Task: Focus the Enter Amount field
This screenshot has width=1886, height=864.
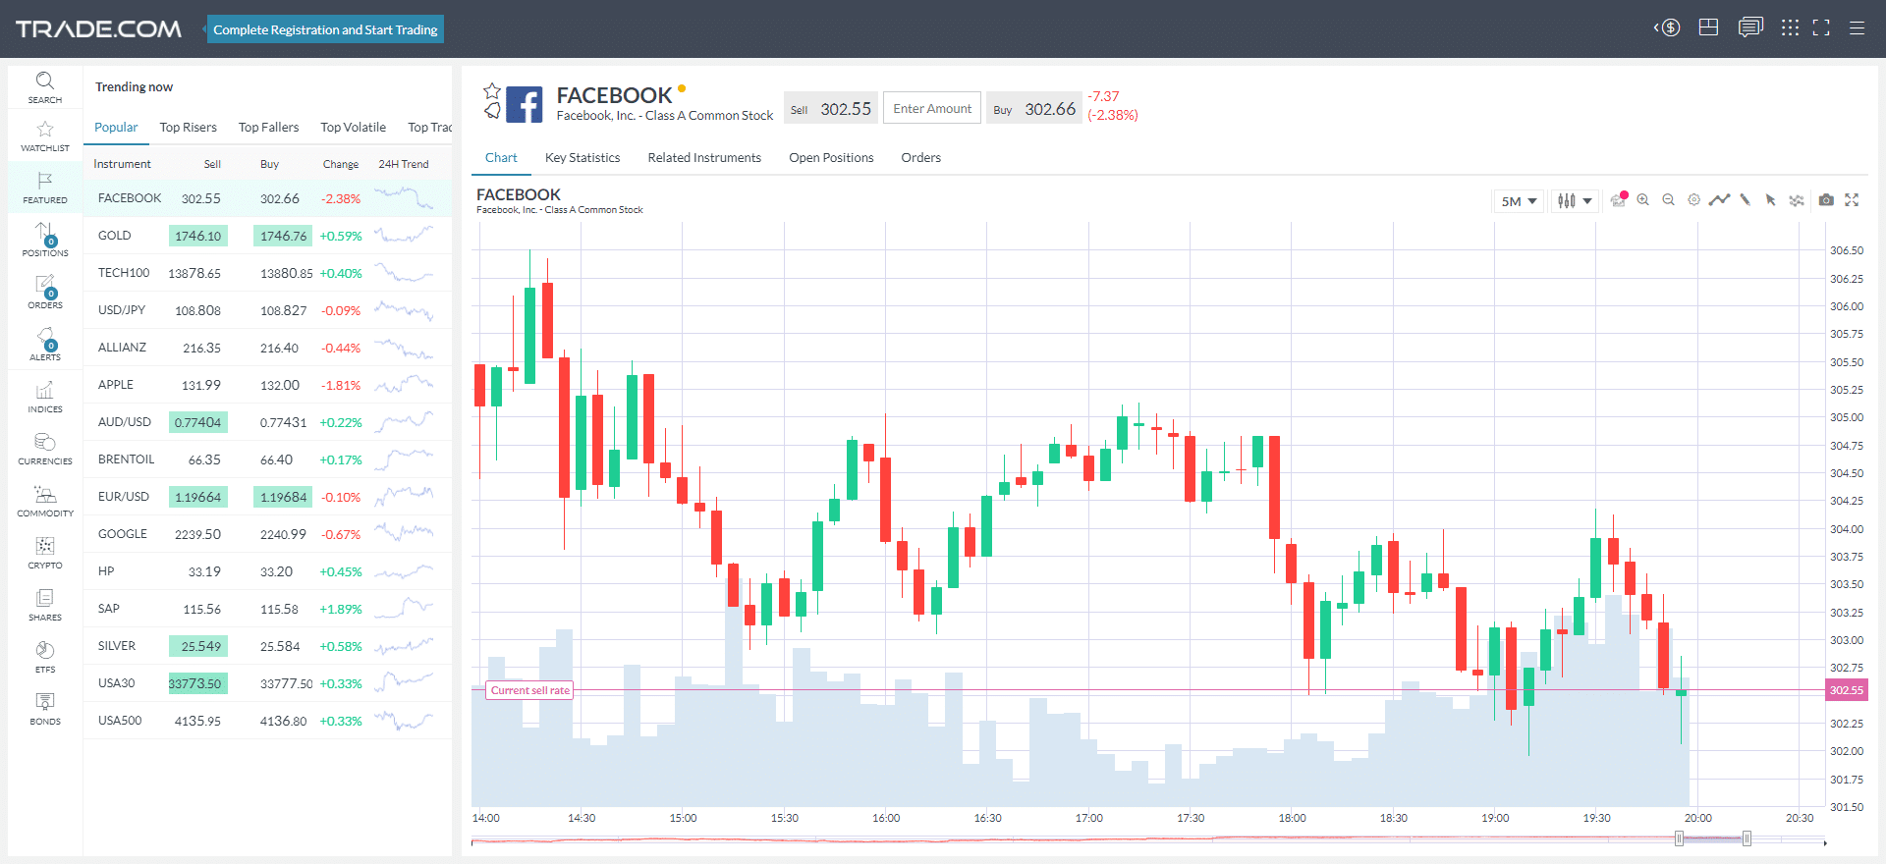Action: 931,109
